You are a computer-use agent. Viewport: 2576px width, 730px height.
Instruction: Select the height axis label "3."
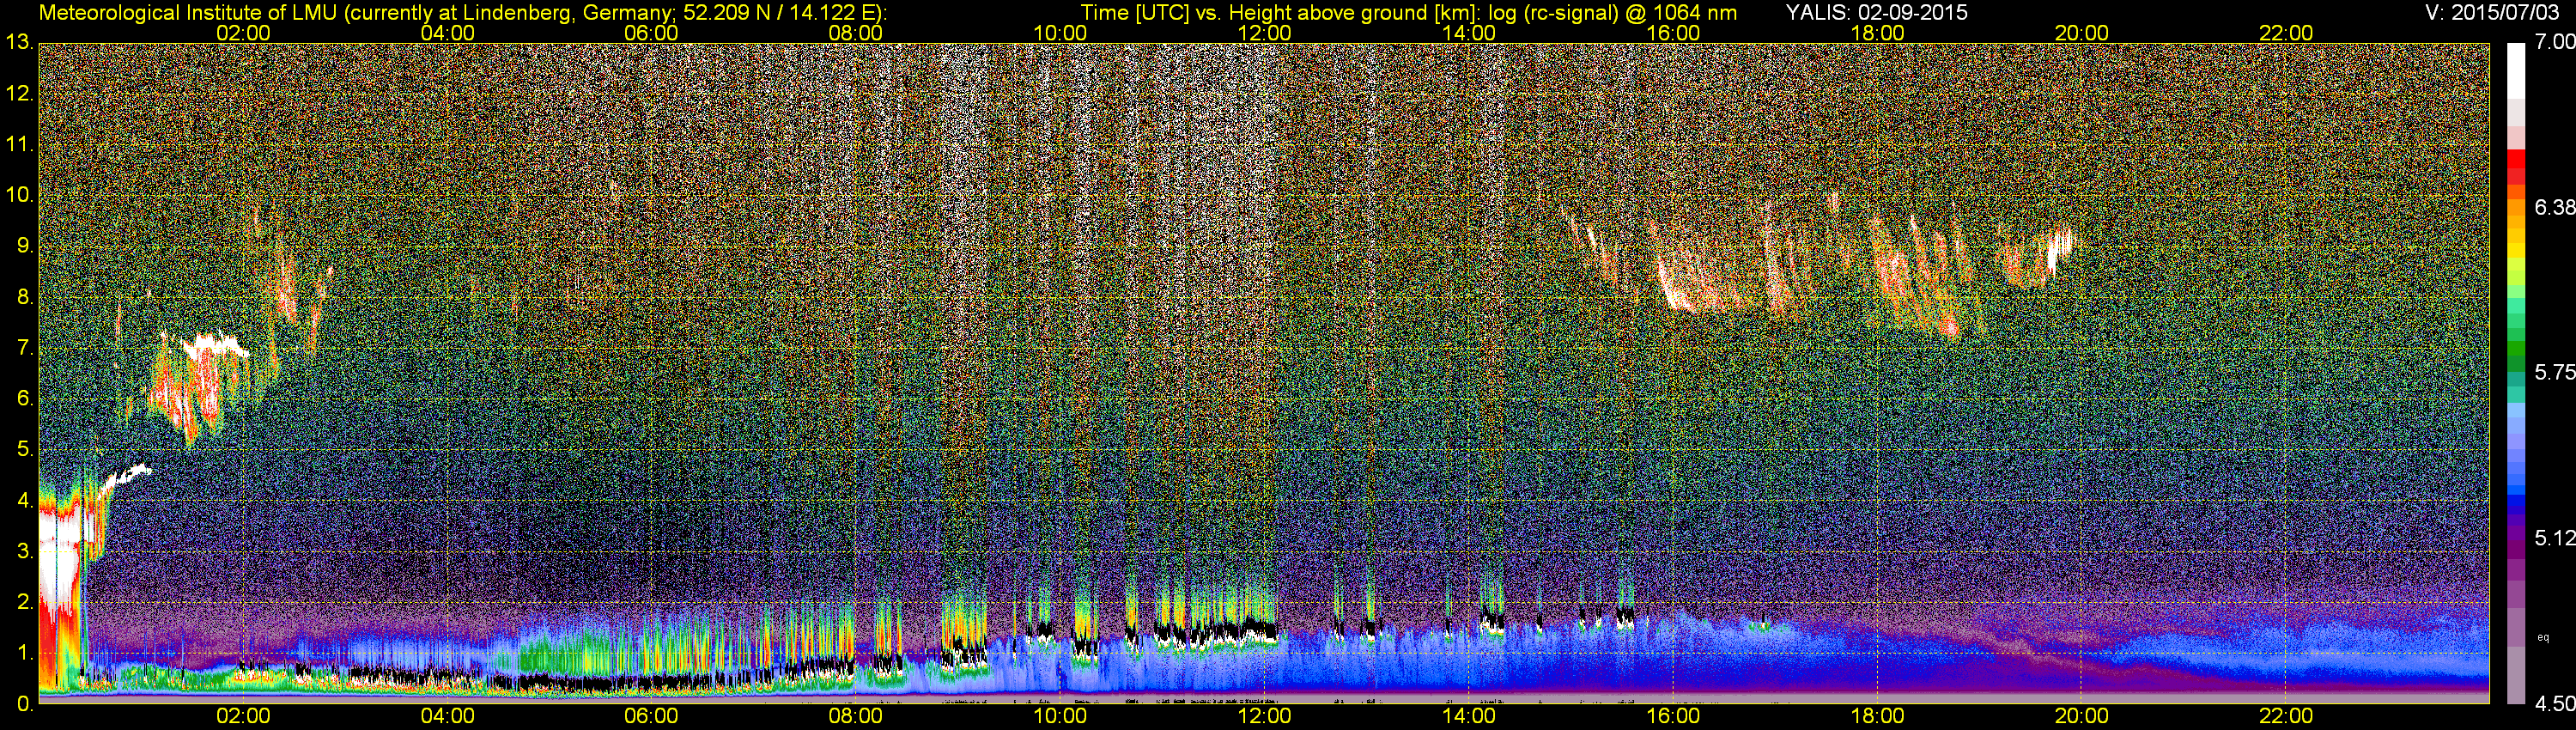tap(24, 551)
